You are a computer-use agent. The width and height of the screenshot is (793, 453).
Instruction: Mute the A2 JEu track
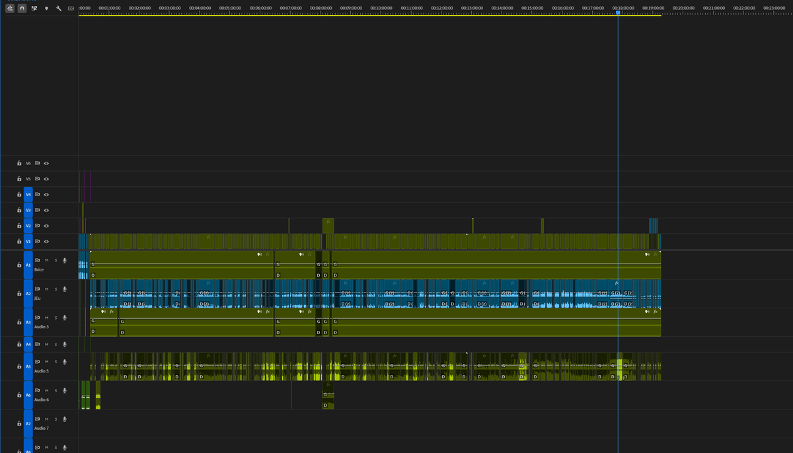click(x=46, y=289)
